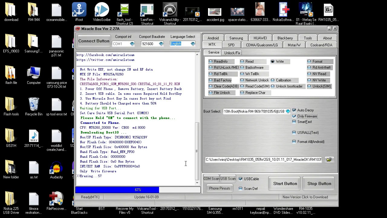Open the flash file folder
This screenshot has width=387, height=218.
(11, 75)
